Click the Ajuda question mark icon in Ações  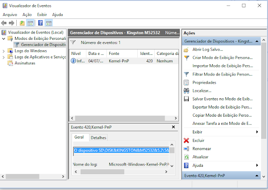point(186,165)
